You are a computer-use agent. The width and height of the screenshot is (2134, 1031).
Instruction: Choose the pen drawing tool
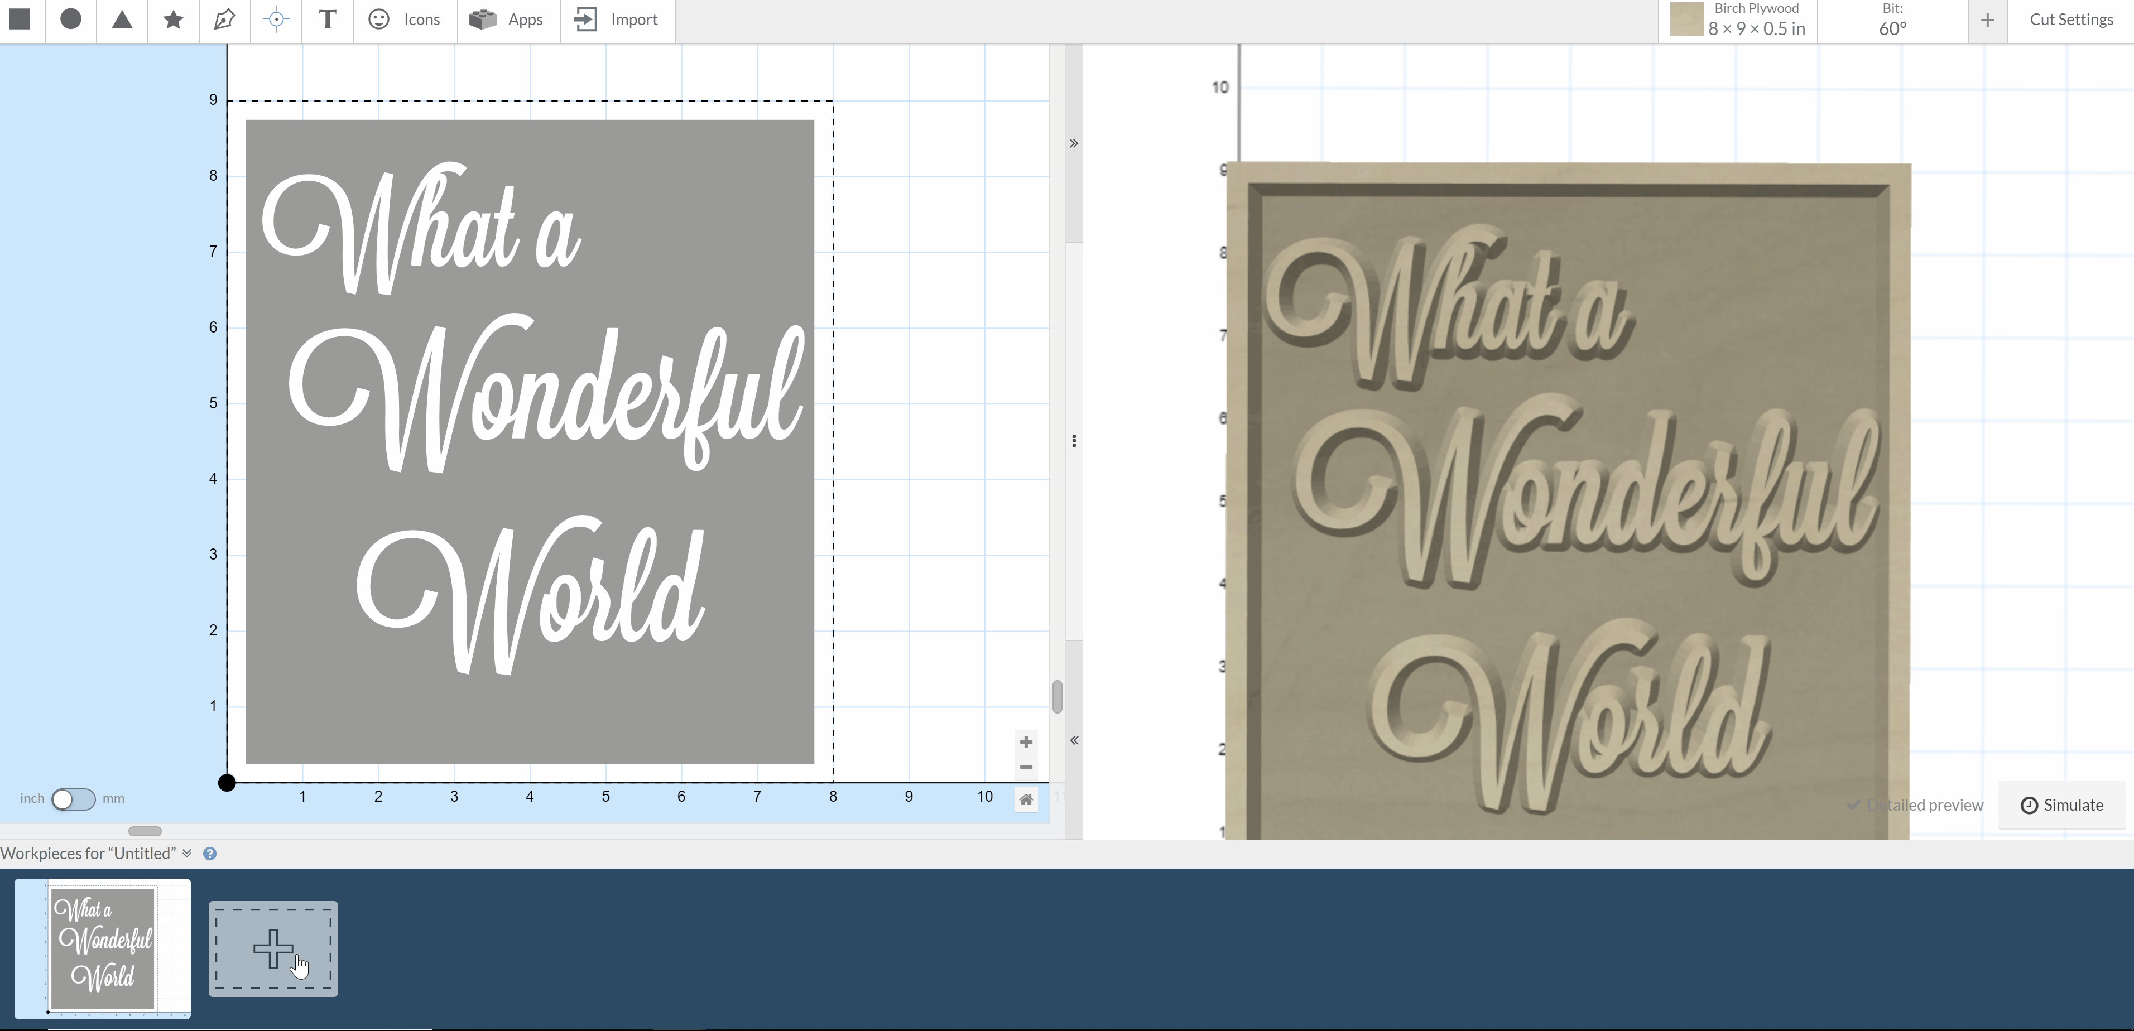click(224, 19)
